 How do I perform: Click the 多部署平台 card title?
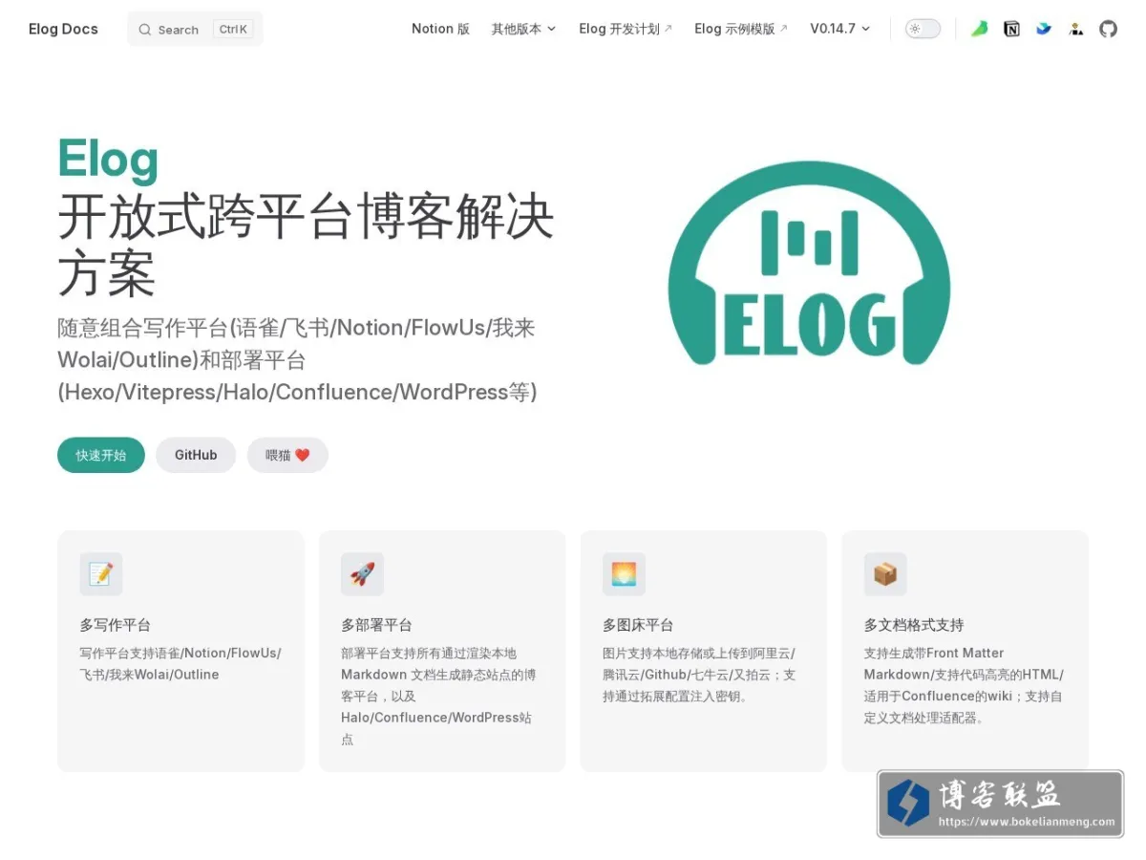(376, 625)
